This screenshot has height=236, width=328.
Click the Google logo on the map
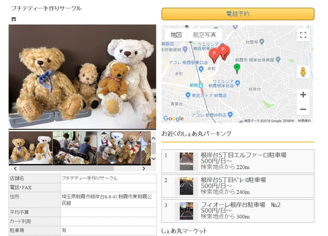[x=173, y=118]
